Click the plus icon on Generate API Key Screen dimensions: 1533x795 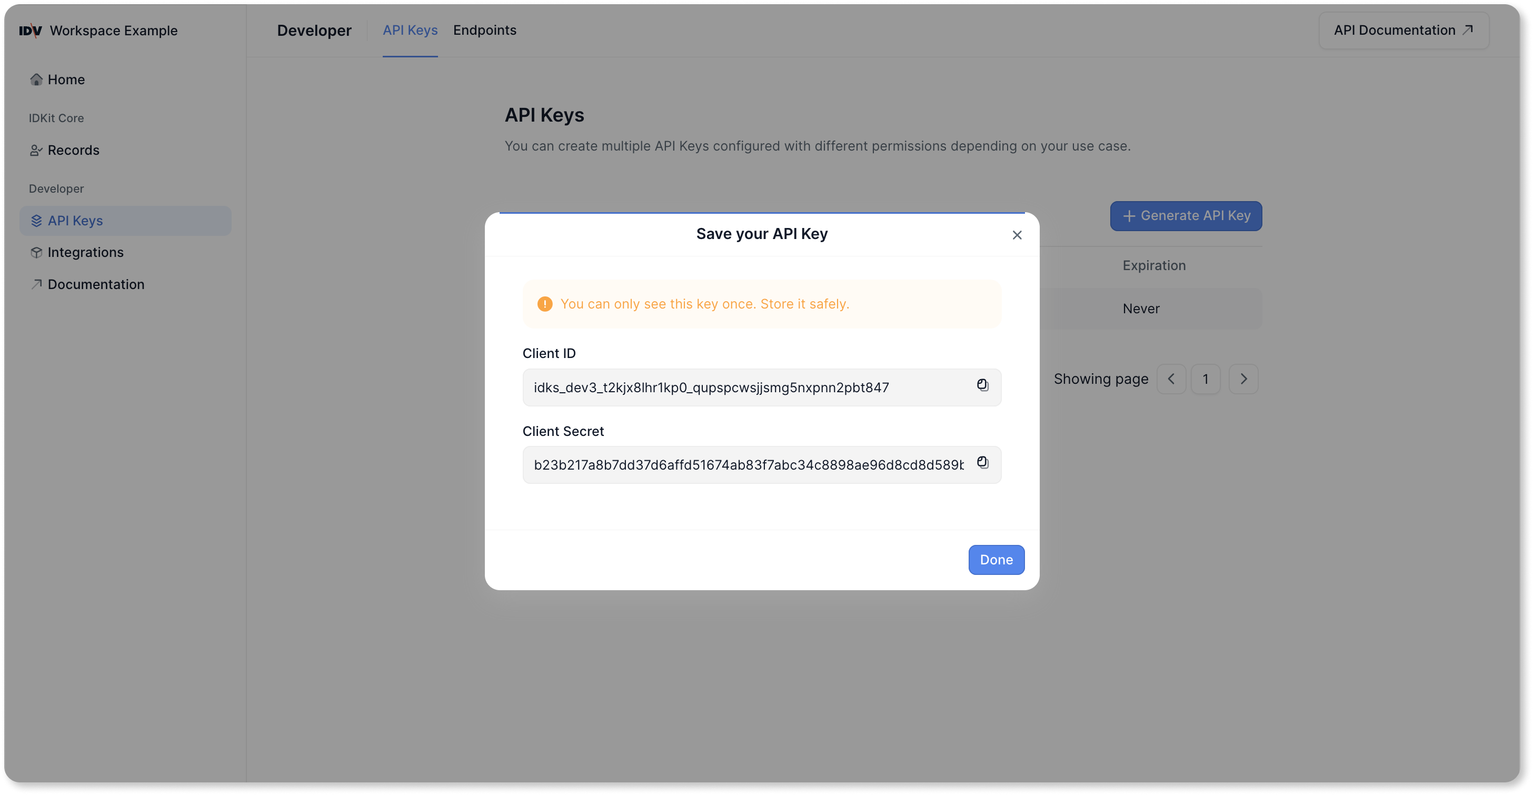click(1131, 215)
